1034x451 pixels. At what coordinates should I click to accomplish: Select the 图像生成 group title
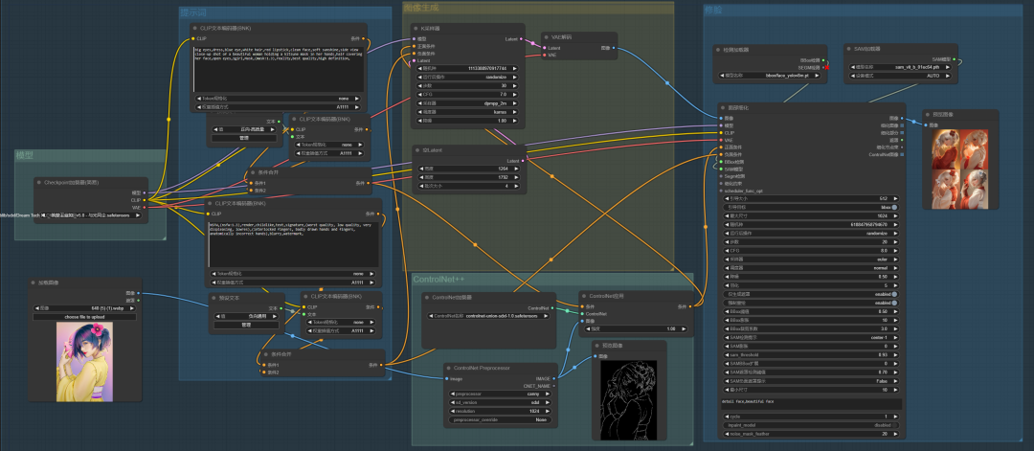click(x=420, y=8)
